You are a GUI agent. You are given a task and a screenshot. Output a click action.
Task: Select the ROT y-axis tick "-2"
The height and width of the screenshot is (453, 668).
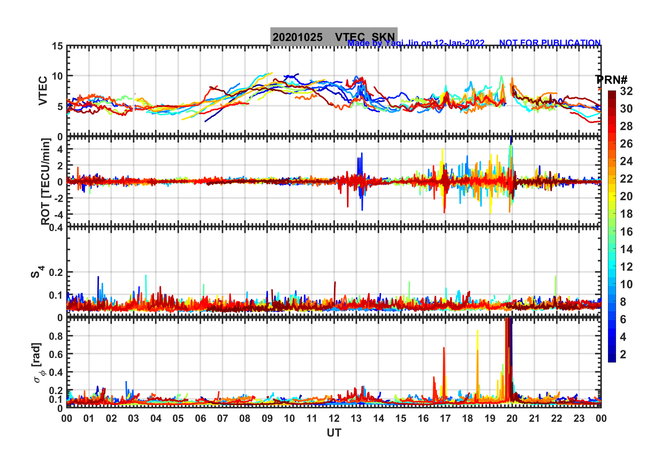point(58,198)
